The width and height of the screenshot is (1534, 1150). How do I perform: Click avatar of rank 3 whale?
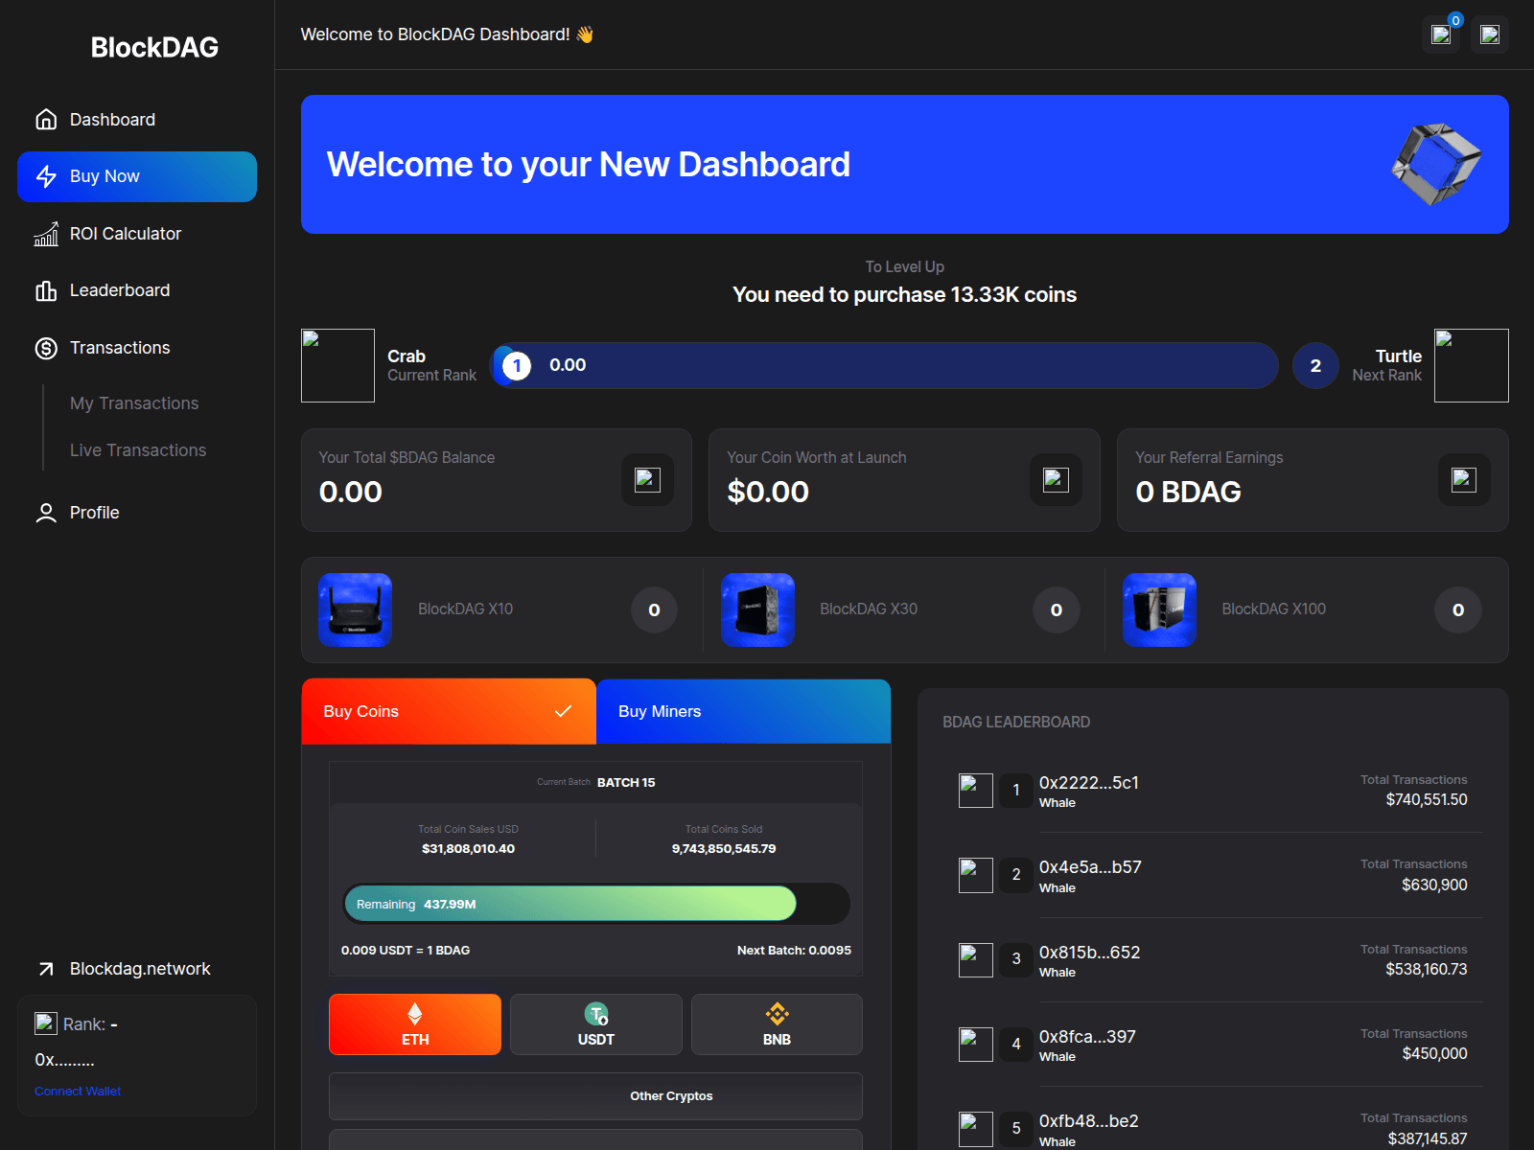[976, 959]
